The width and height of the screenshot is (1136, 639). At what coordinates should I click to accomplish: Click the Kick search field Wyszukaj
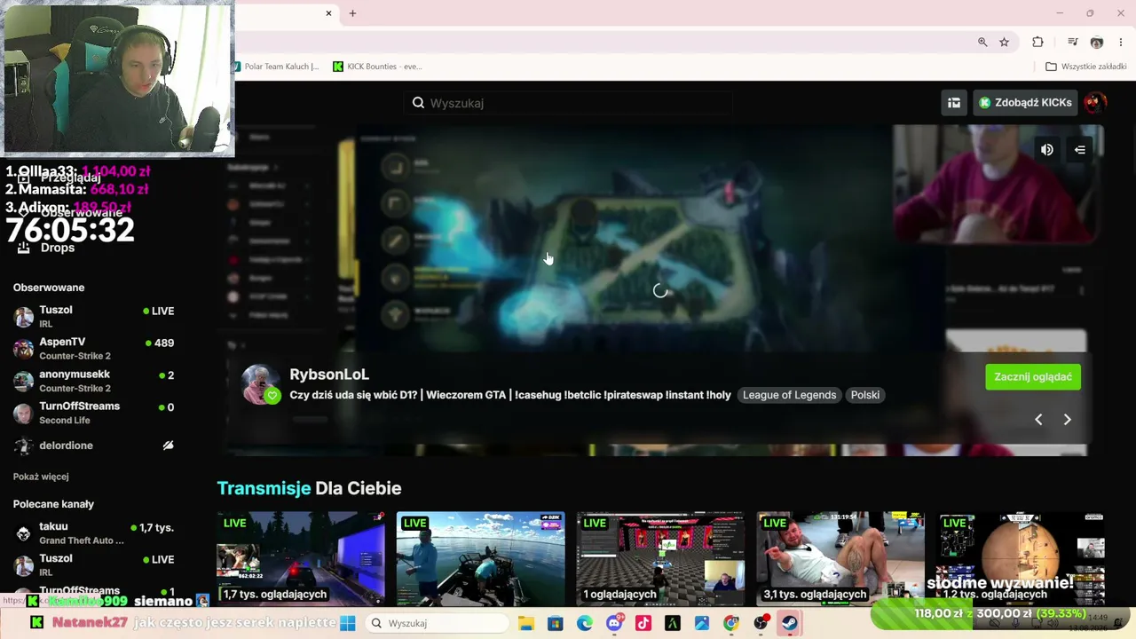568,103
